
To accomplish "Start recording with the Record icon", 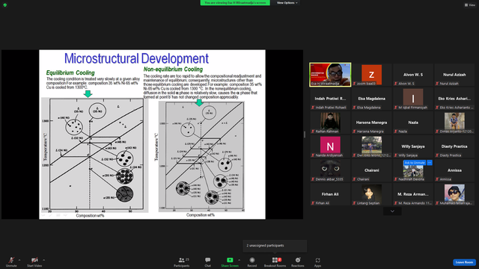I will pyautogui.click(x=252, y=260).
